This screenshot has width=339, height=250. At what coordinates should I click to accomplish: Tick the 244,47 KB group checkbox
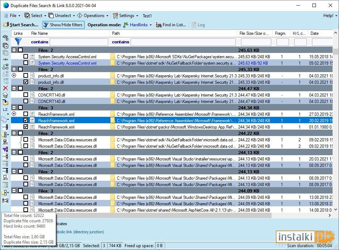coord(20,88)
